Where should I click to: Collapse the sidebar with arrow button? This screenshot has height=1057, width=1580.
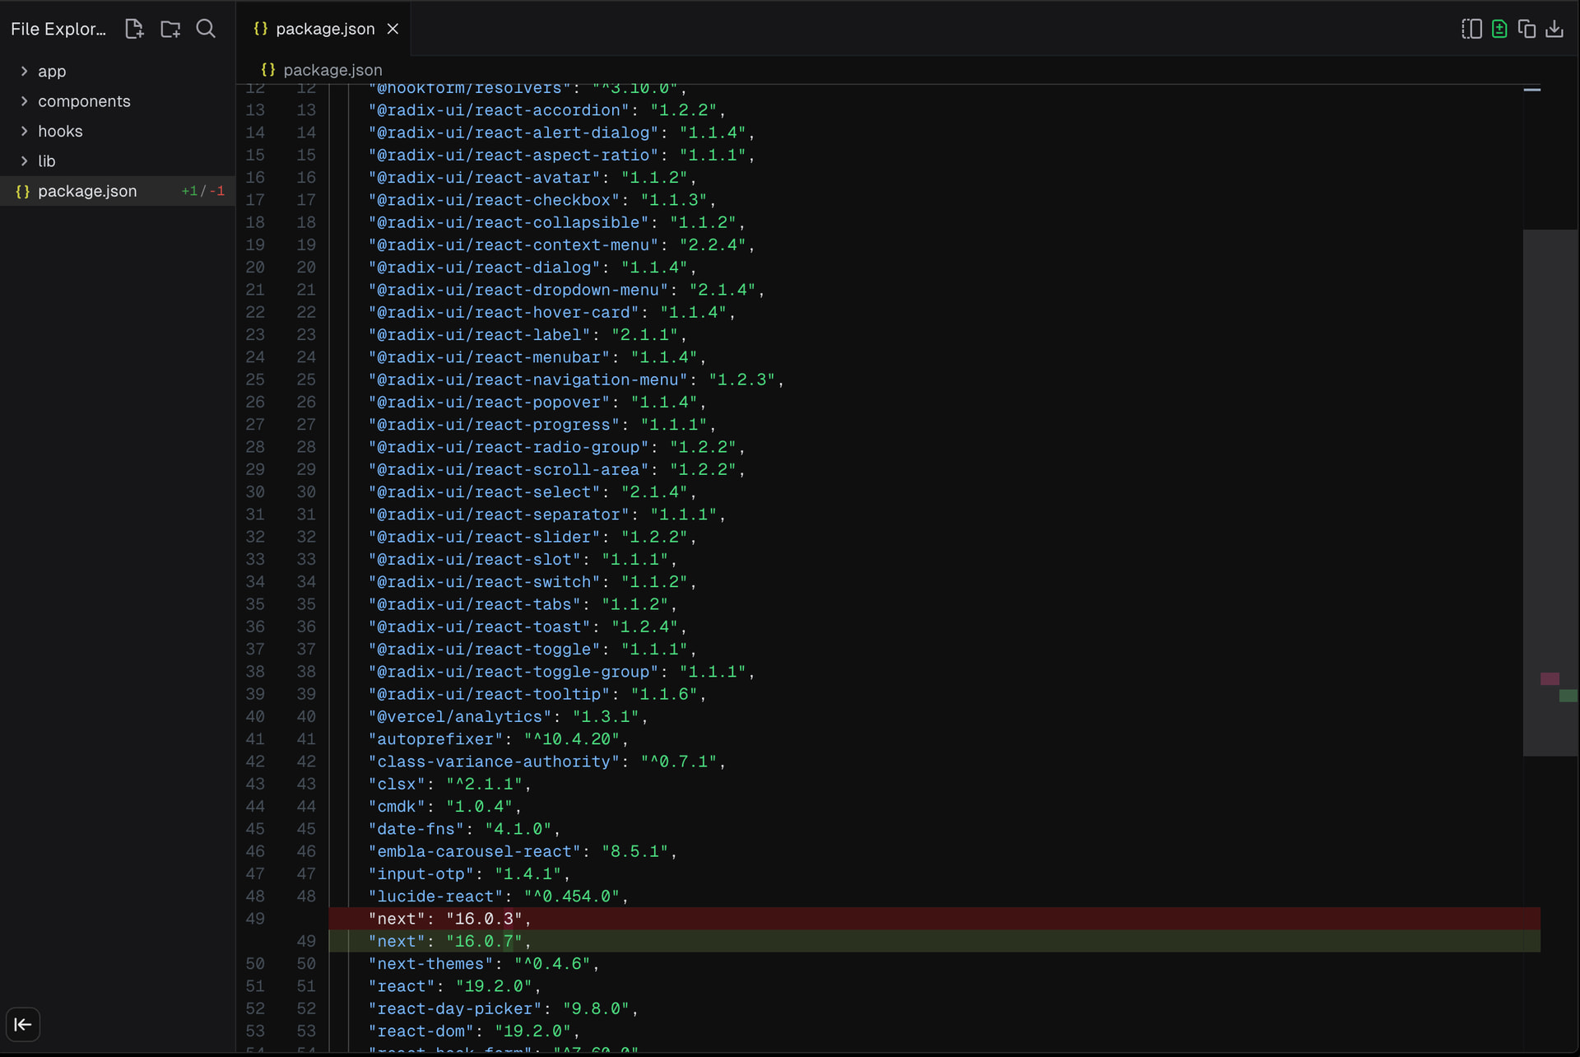point(23,1024)
